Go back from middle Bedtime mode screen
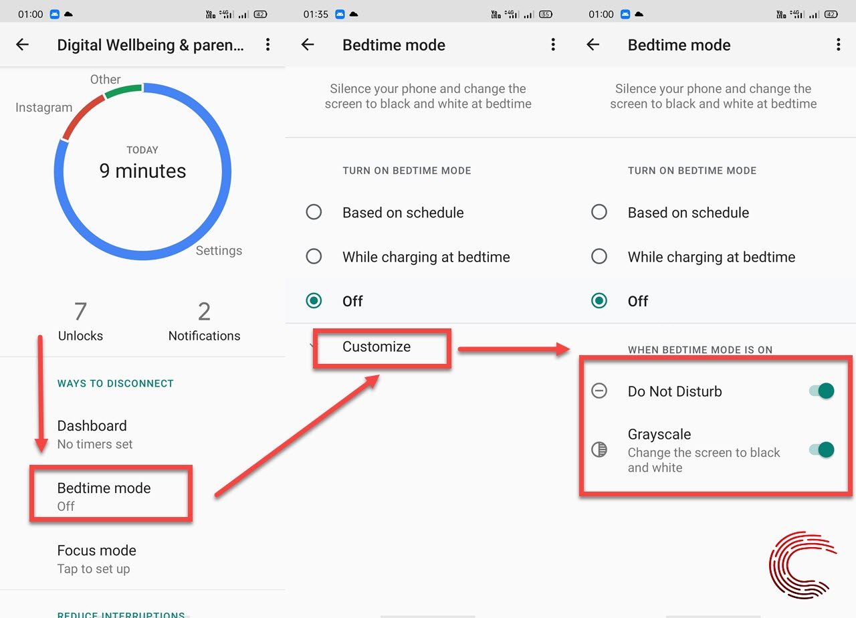Viewport: 856px width, 618px height. (308, 45)
